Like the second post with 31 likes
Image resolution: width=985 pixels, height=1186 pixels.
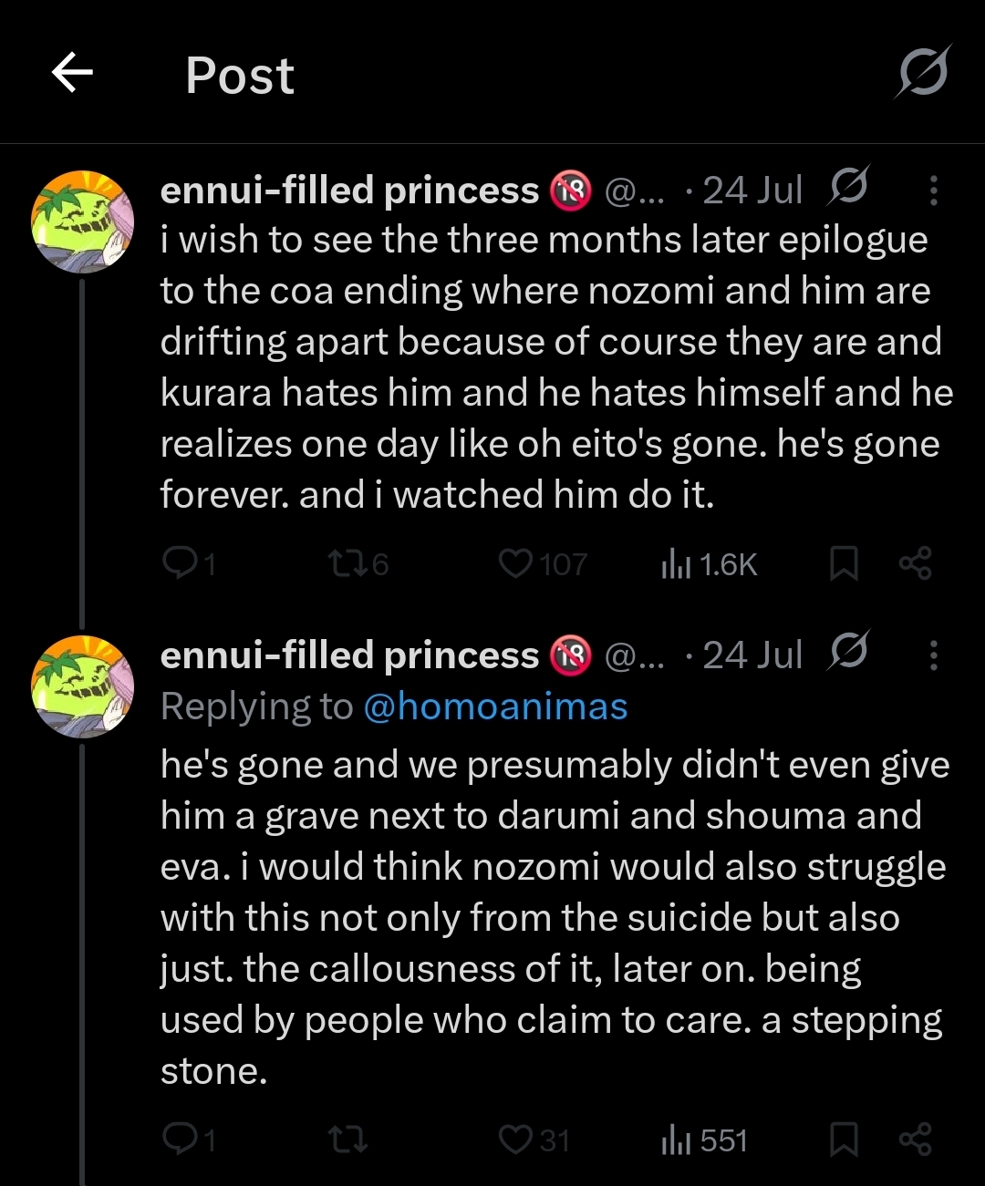tap(516, 1139)
